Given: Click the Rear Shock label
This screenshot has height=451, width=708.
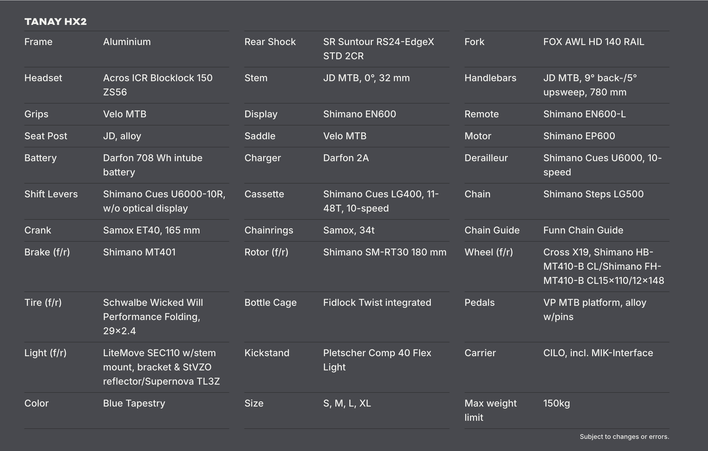Looking at the screenshot, I should [x=270, y=42].
